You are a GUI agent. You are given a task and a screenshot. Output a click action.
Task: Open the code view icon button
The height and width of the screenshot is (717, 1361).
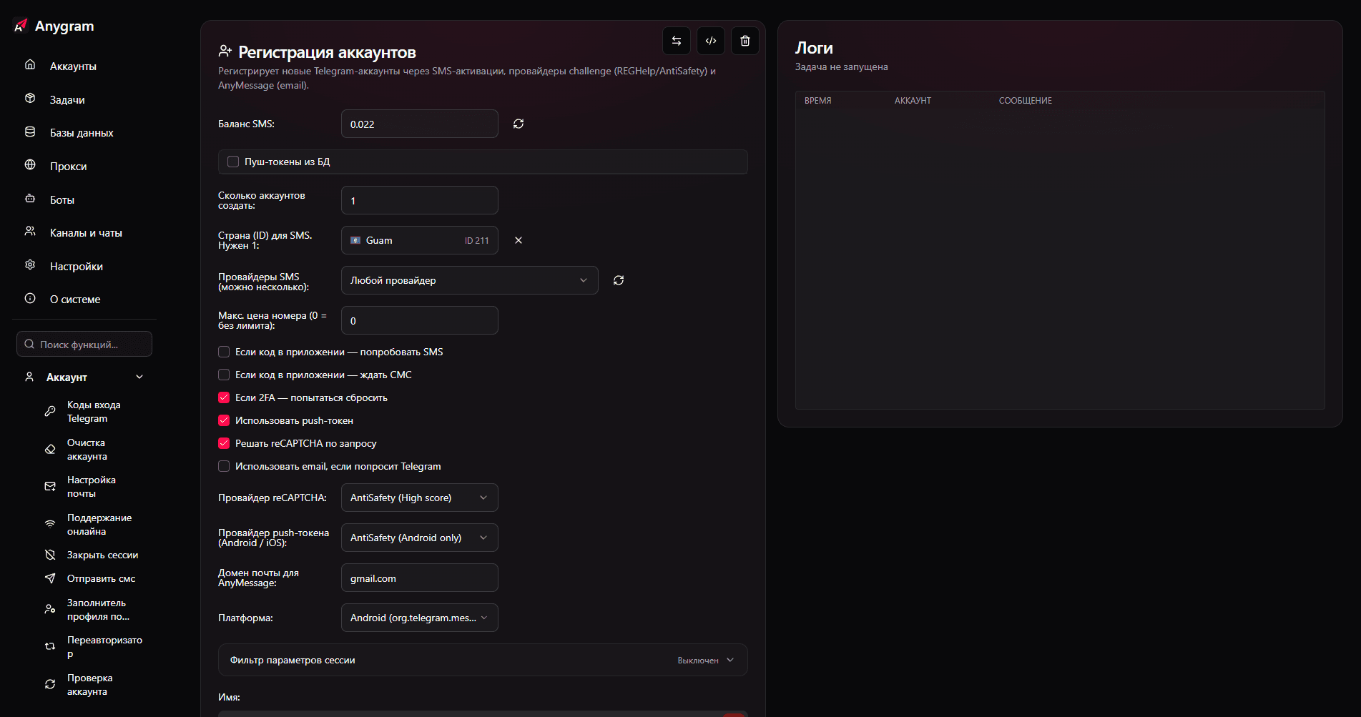(x=710, y=41)
